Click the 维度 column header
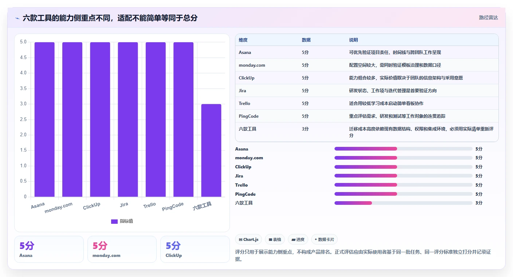Viewport: 513px width, 277px height. point(243,40)
